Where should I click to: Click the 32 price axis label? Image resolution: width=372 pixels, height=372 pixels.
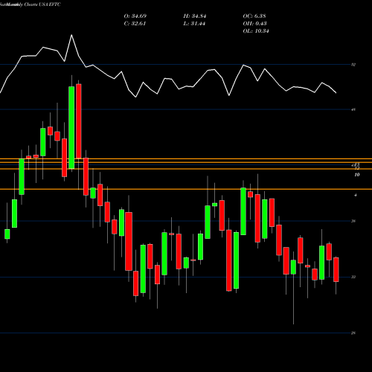click(353, 277)
